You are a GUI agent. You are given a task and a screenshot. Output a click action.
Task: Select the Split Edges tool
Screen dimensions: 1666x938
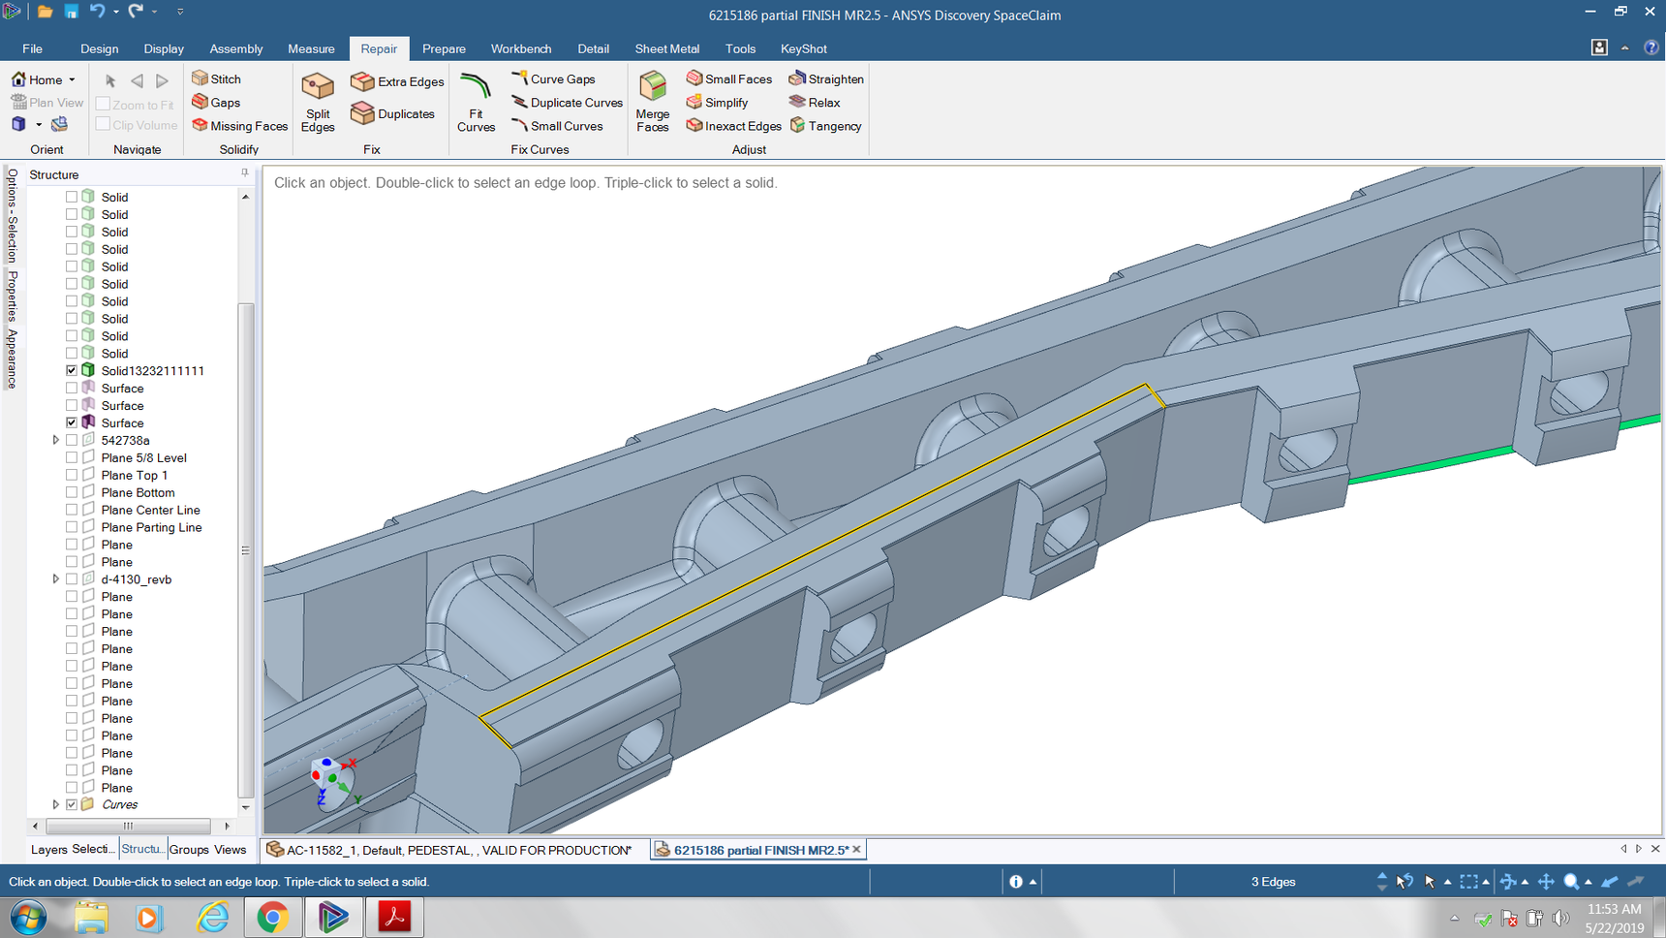[x=317, y=102]
